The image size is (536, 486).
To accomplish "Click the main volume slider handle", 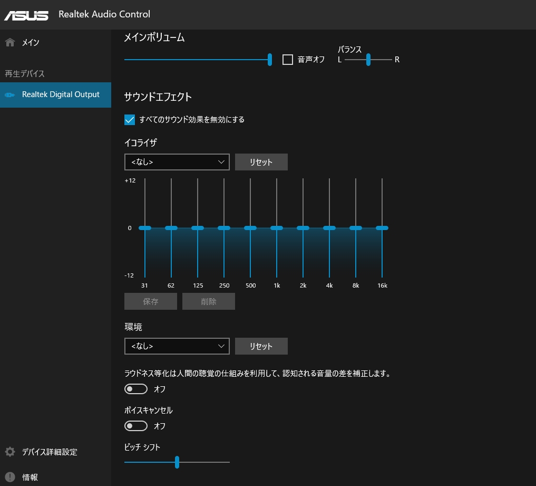I will (270, 60).
